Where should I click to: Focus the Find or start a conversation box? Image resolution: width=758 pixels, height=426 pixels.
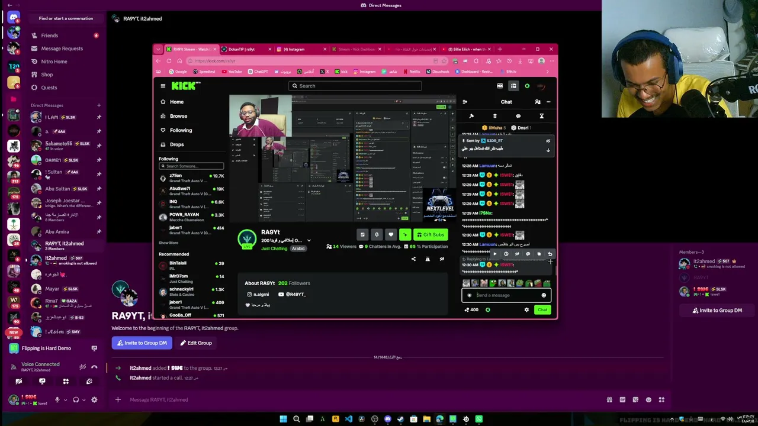tap(66, 18)
